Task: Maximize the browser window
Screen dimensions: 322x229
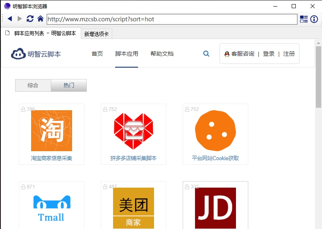Action: click(x=294, y=6)
